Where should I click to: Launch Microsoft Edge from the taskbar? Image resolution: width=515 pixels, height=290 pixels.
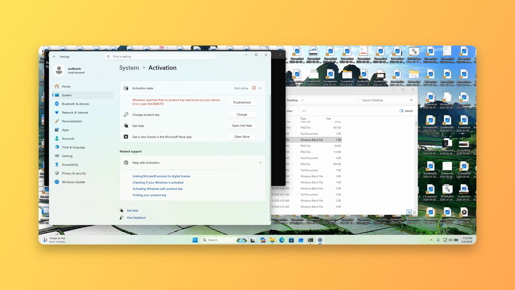(282, 240)
